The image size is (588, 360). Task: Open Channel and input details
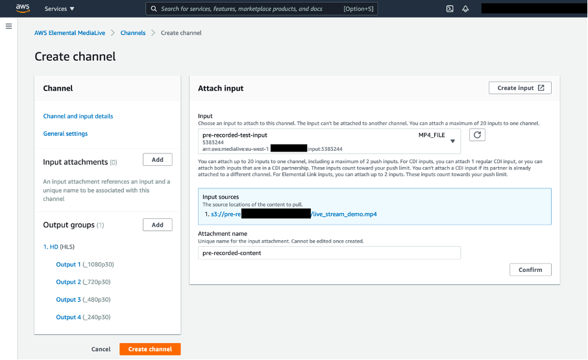click(78, 117)
